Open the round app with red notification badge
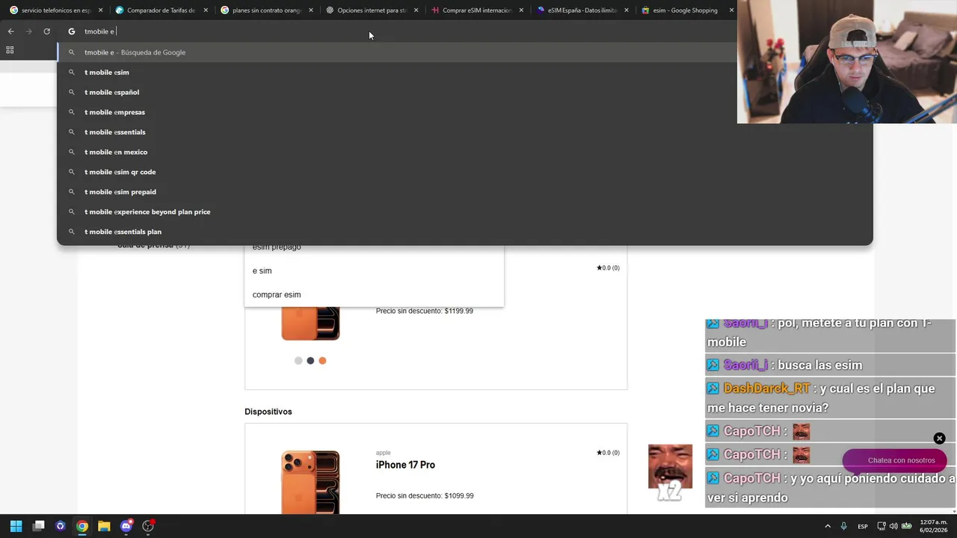957x538 pixels. pyautogui.click(x=148, y=526)
